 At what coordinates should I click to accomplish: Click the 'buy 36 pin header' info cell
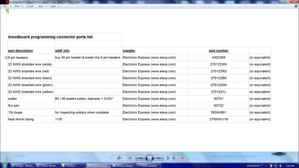click(x=88, y=58)
